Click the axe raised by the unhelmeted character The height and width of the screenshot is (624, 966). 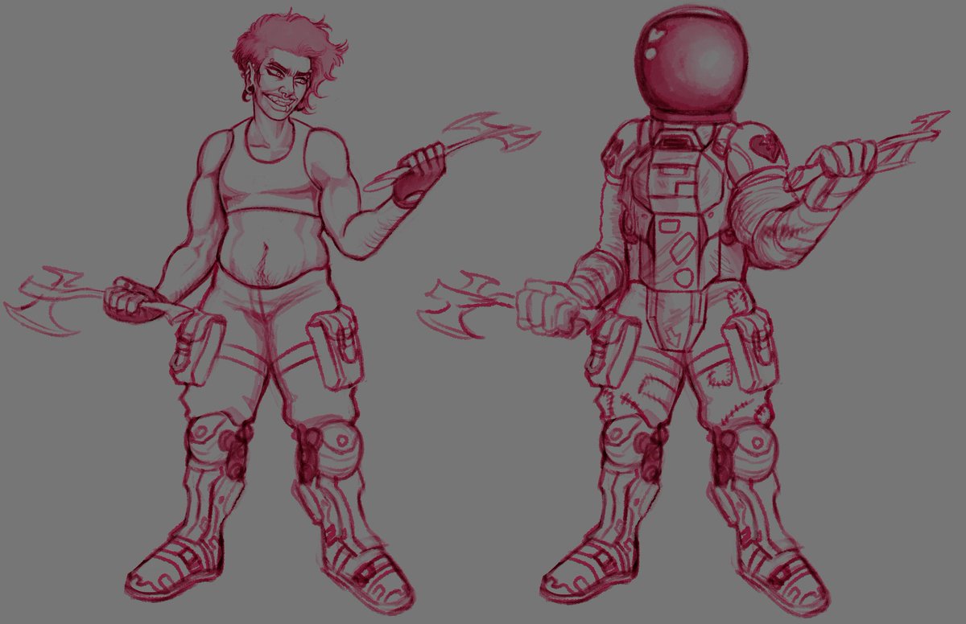(x=451, y=150)
